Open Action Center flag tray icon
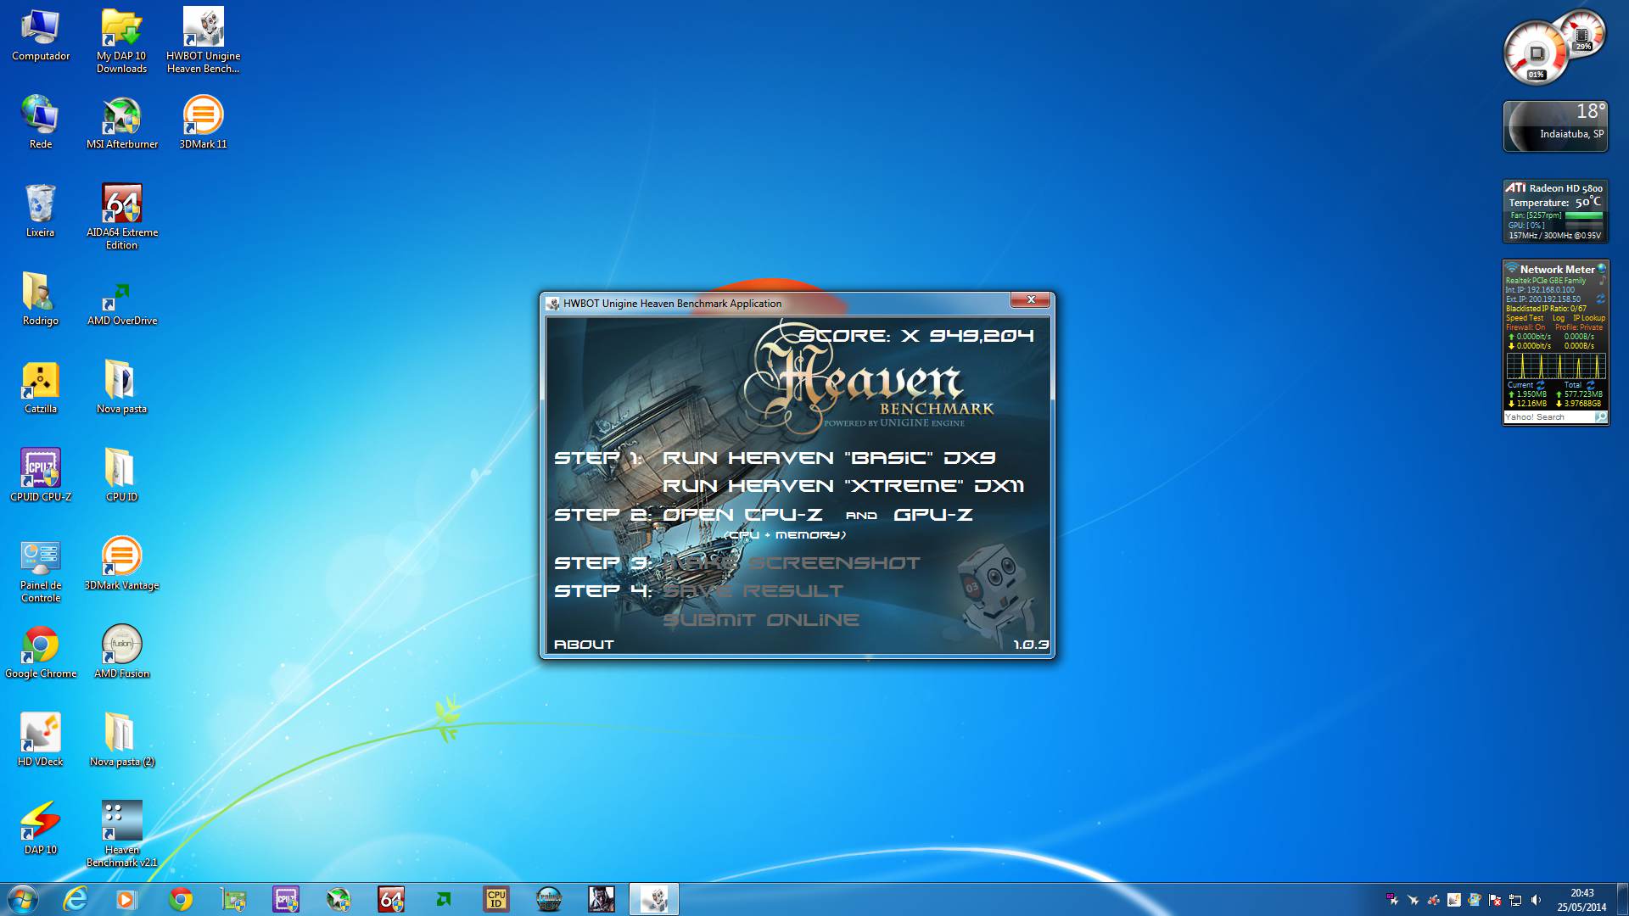 [1495, 900]
